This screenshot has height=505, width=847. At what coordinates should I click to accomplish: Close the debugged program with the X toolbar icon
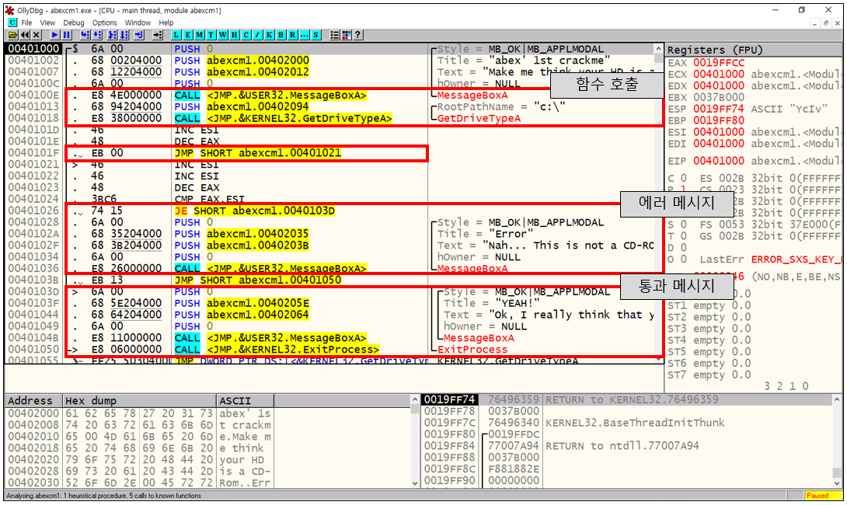pyautogui.click(x=37, y=35)
